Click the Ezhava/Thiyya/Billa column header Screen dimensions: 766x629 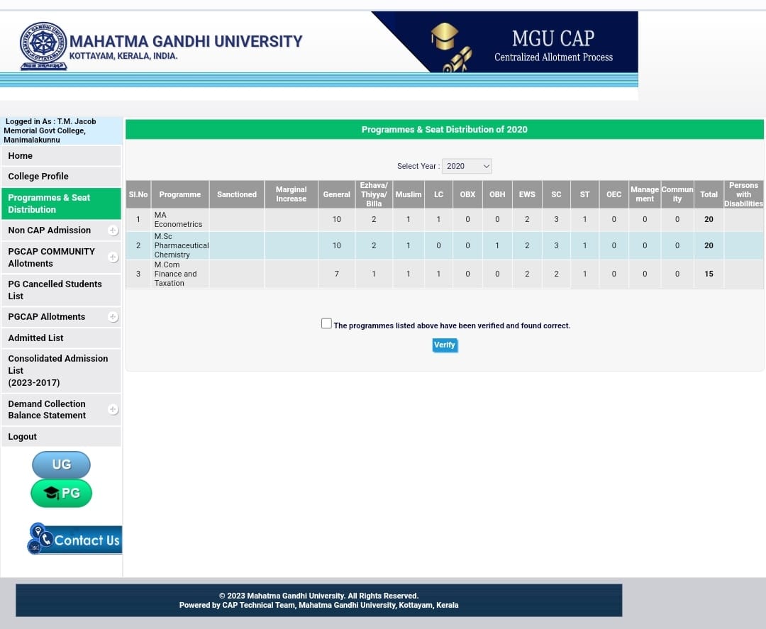[x=374, y=194]
